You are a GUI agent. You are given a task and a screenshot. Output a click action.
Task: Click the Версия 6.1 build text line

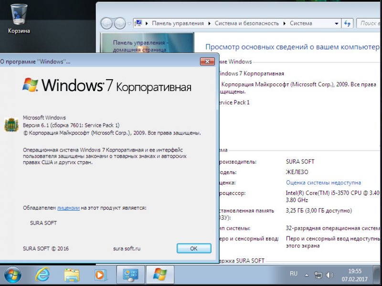[71, 125]
